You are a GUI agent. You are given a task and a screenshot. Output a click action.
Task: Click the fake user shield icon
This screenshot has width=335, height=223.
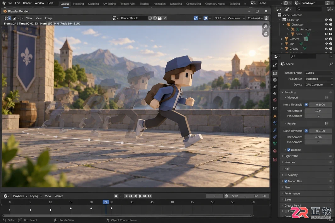[150, 18]
